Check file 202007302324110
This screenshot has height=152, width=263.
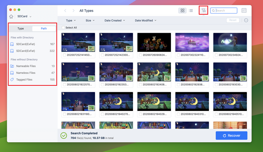(x=178, y=55)
